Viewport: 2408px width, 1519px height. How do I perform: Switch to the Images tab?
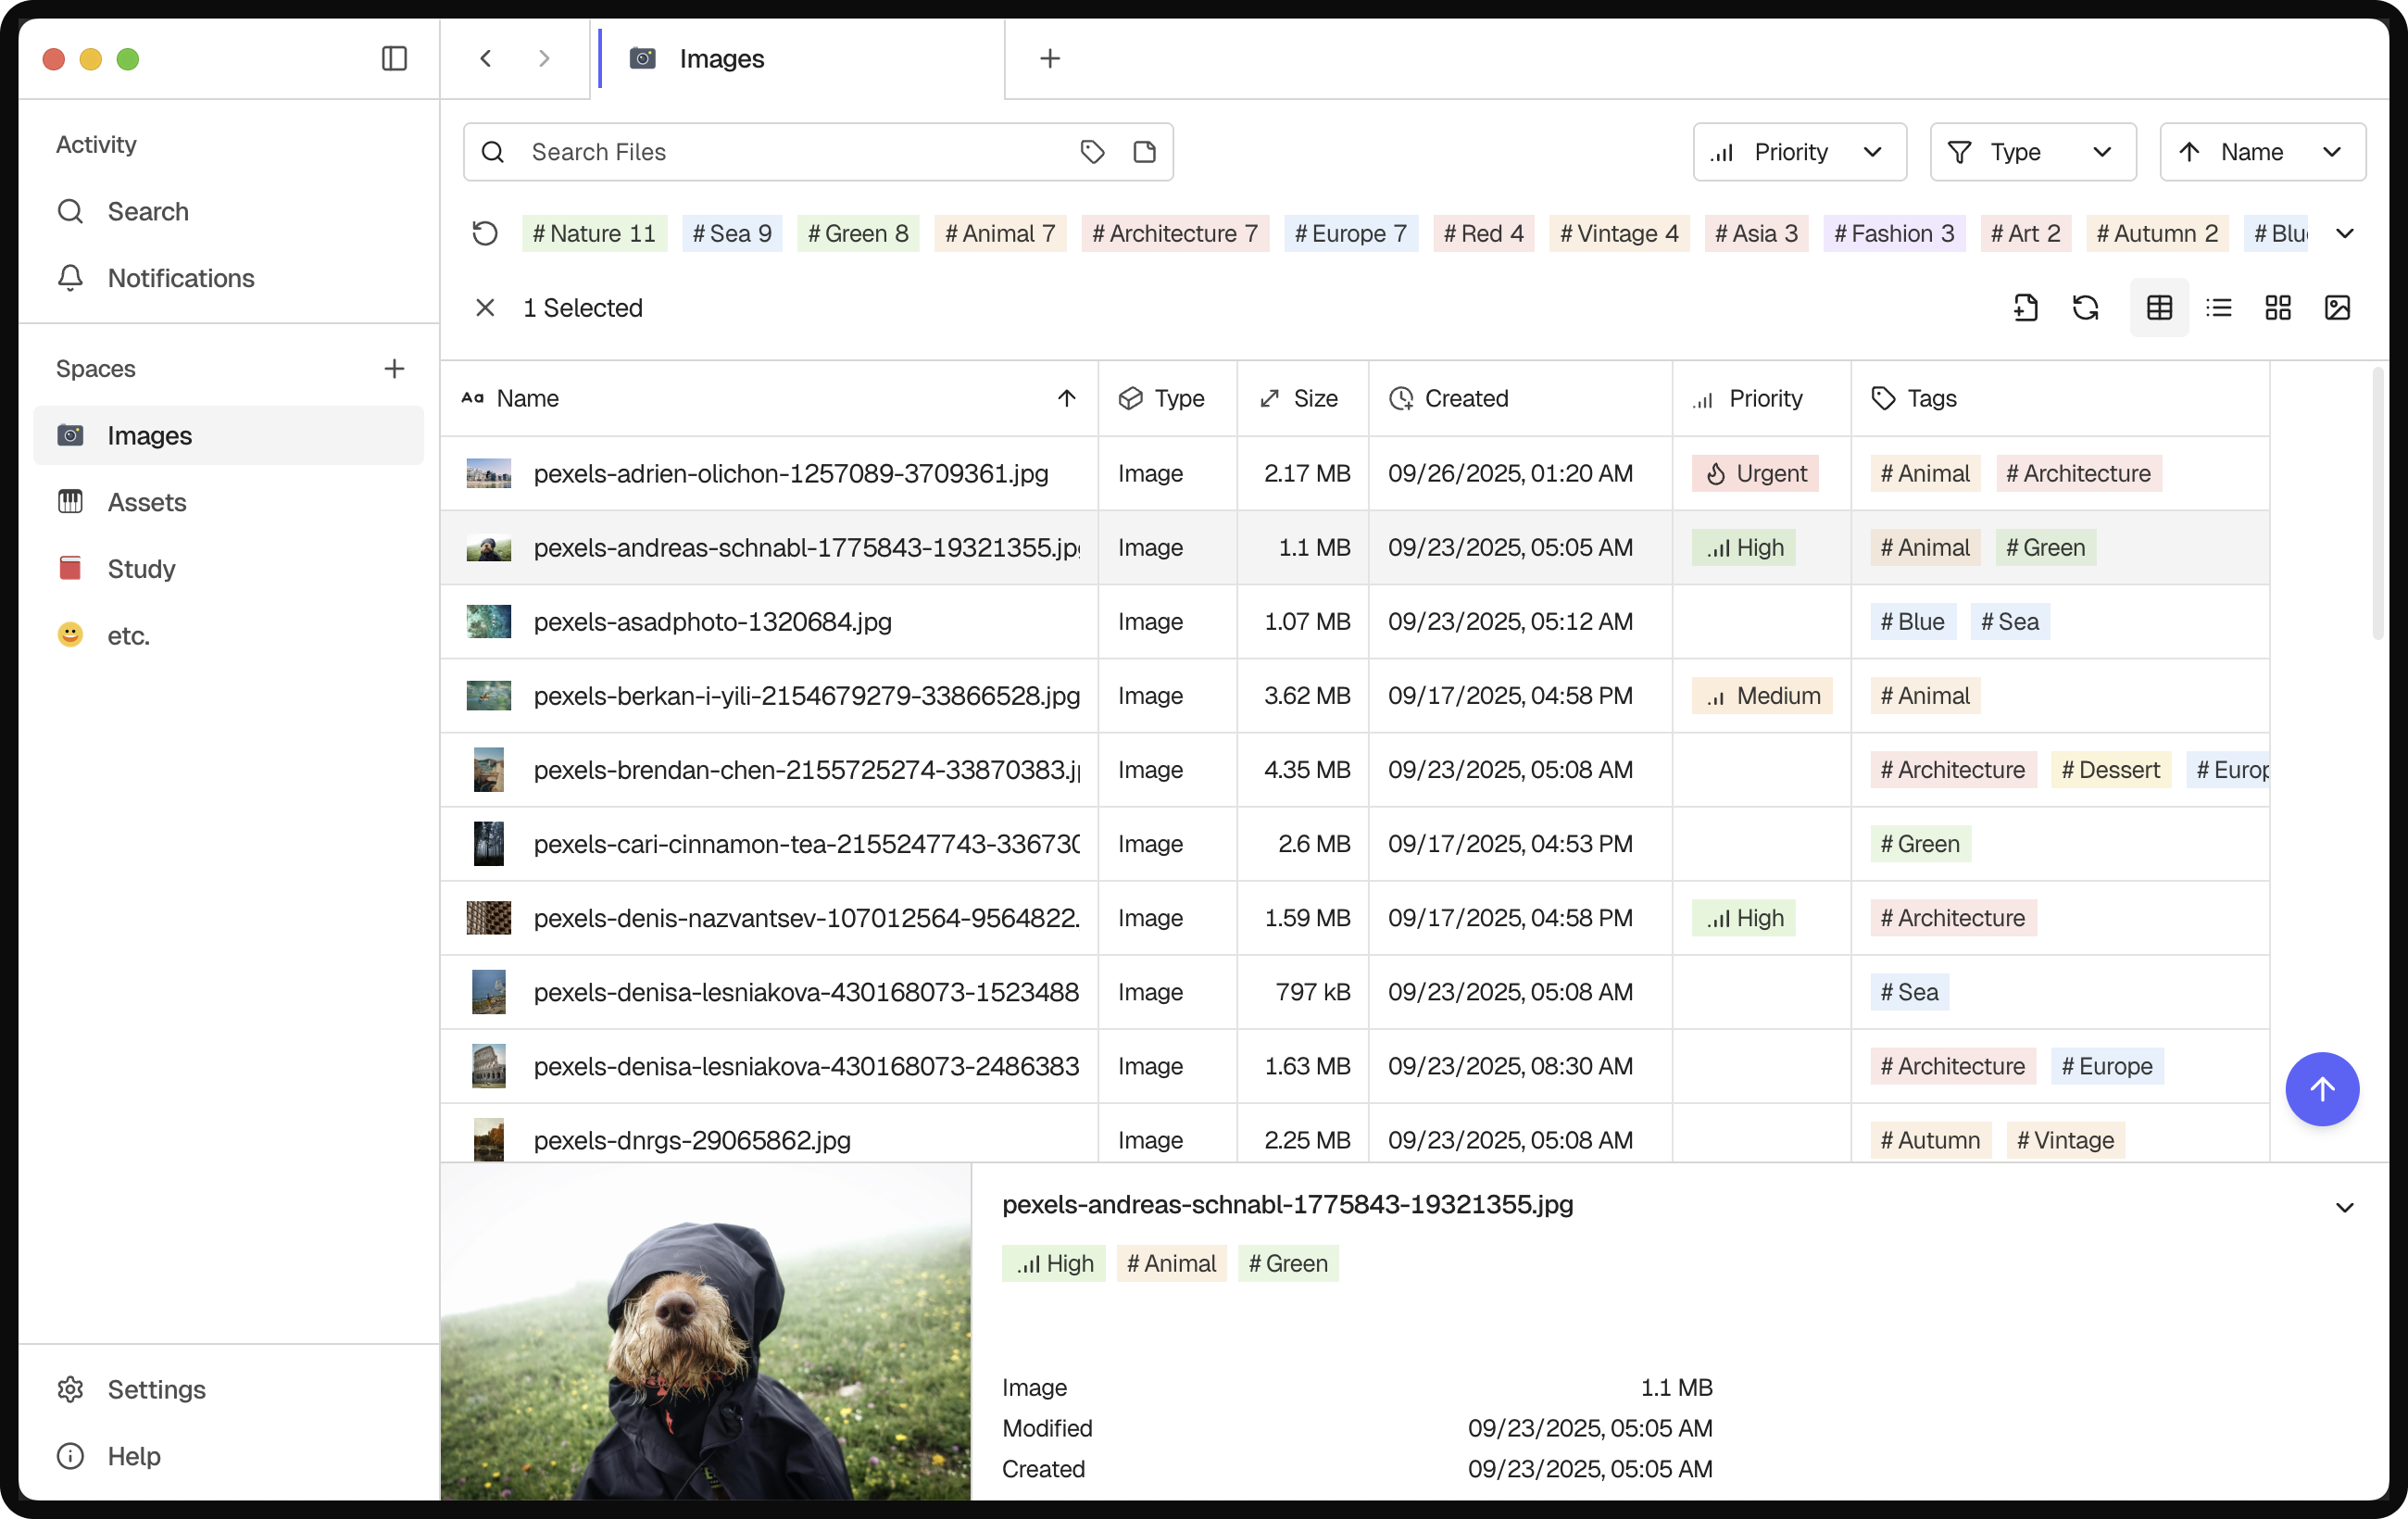point(721,58)
